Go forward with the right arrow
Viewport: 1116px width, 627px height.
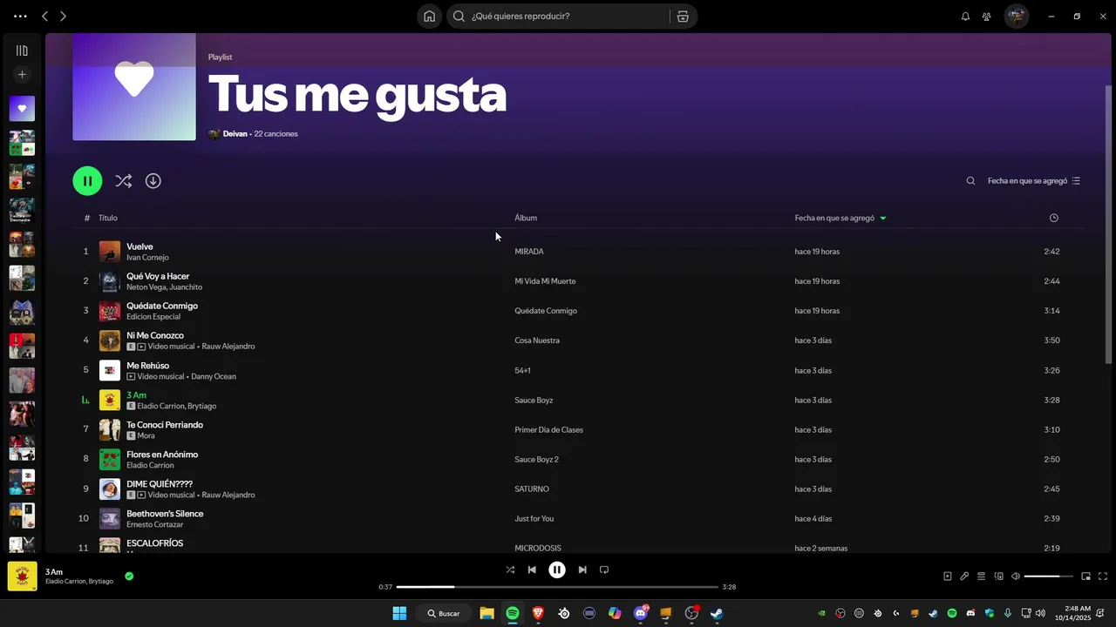pos(63,17)
